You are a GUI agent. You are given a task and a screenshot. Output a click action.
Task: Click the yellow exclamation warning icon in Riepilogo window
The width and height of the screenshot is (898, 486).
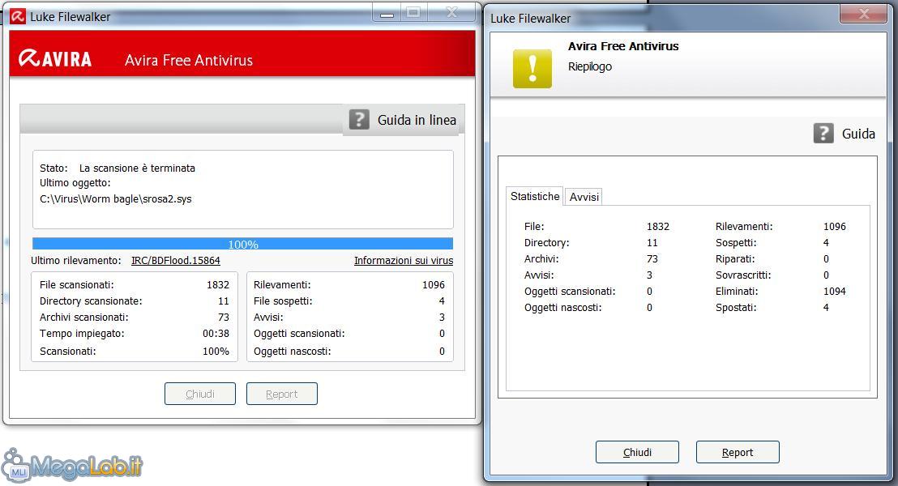[532, 69]
